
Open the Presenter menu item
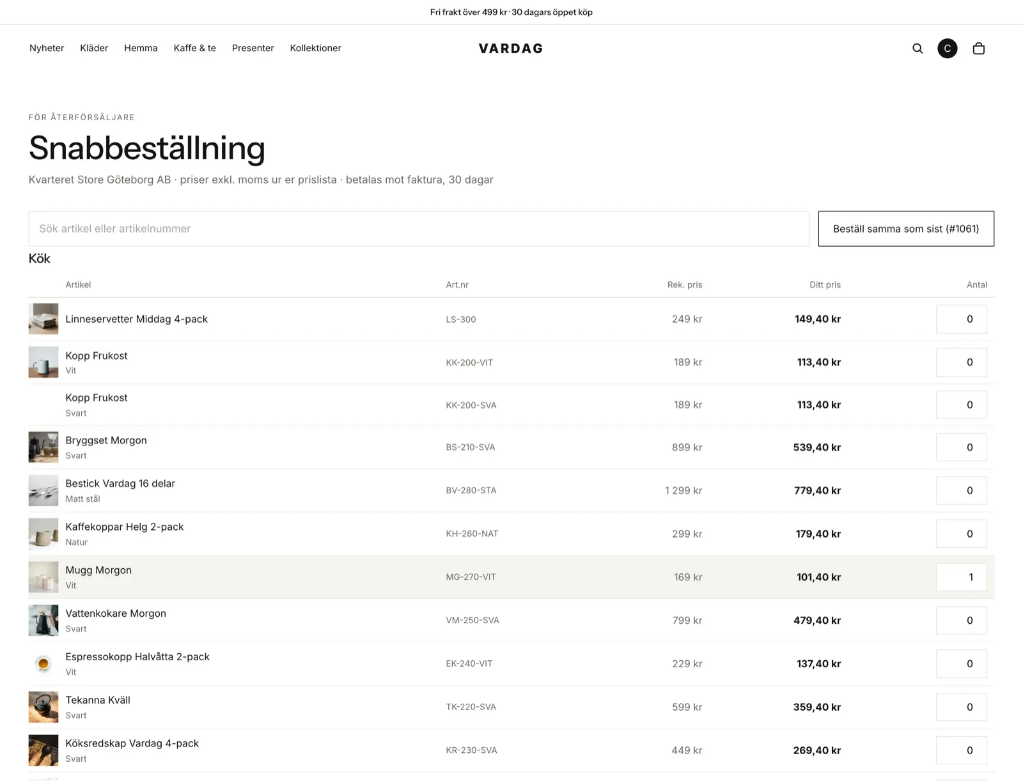click(253, 48)
